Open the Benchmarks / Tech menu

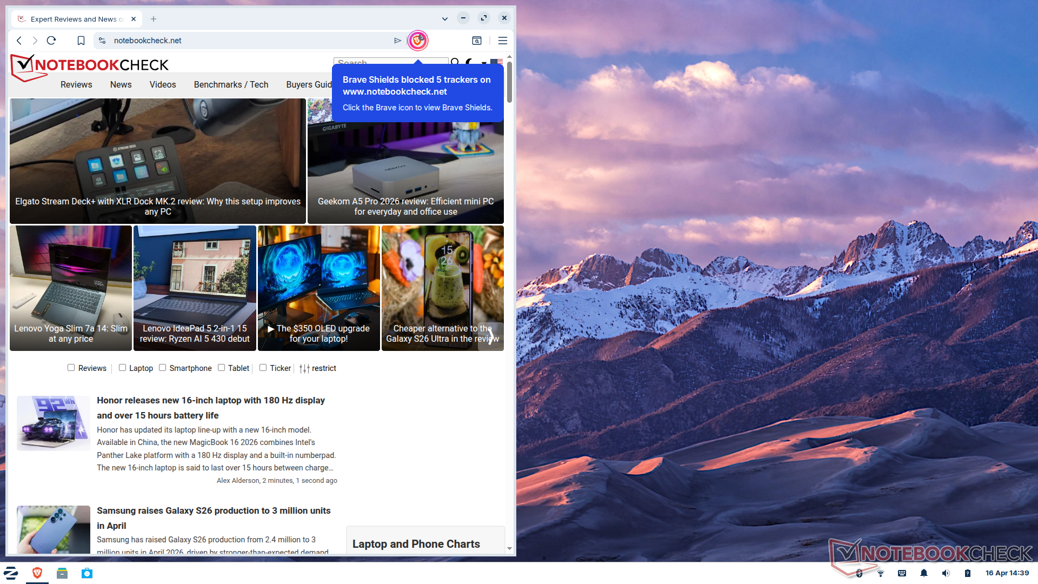coord(231,84)
